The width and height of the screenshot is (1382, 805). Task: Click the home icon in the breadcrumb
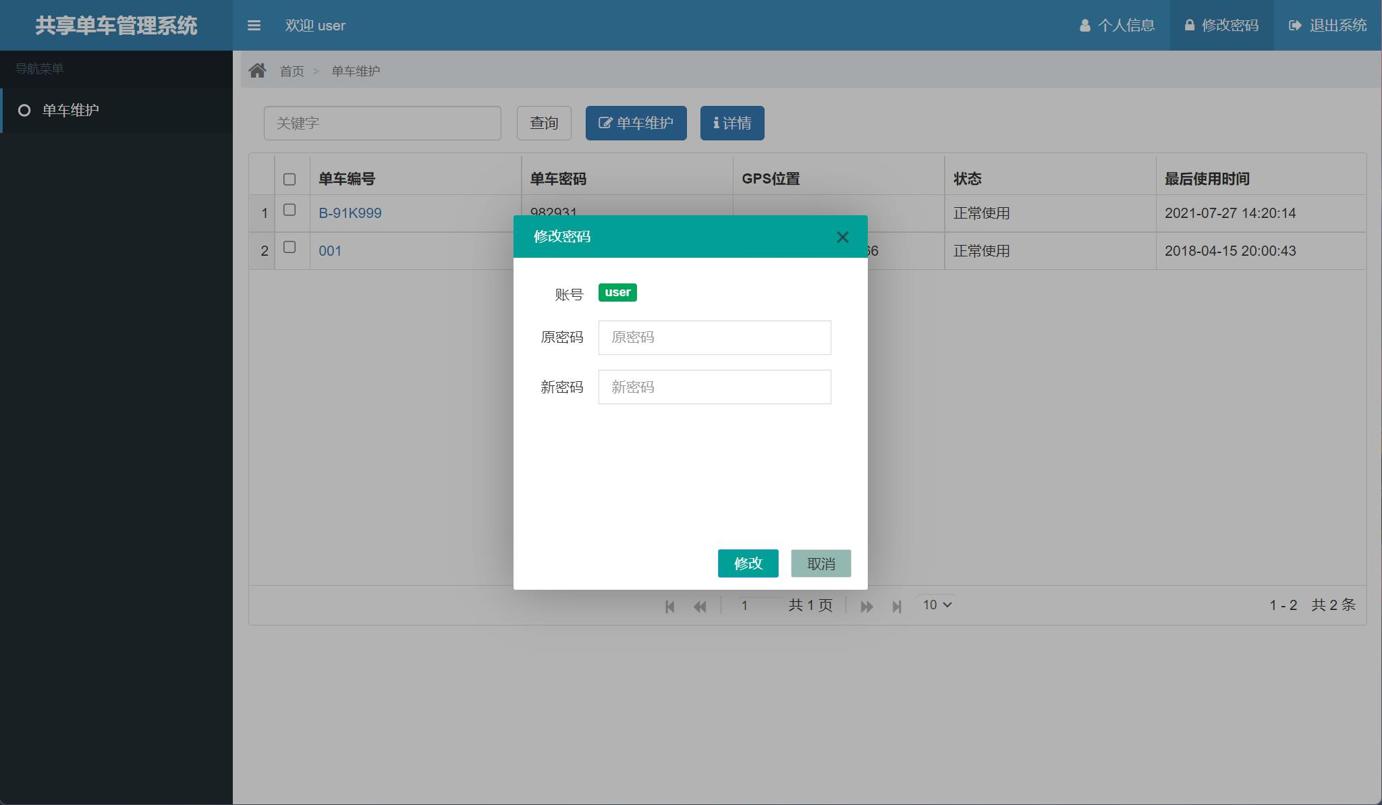[258, 70]
